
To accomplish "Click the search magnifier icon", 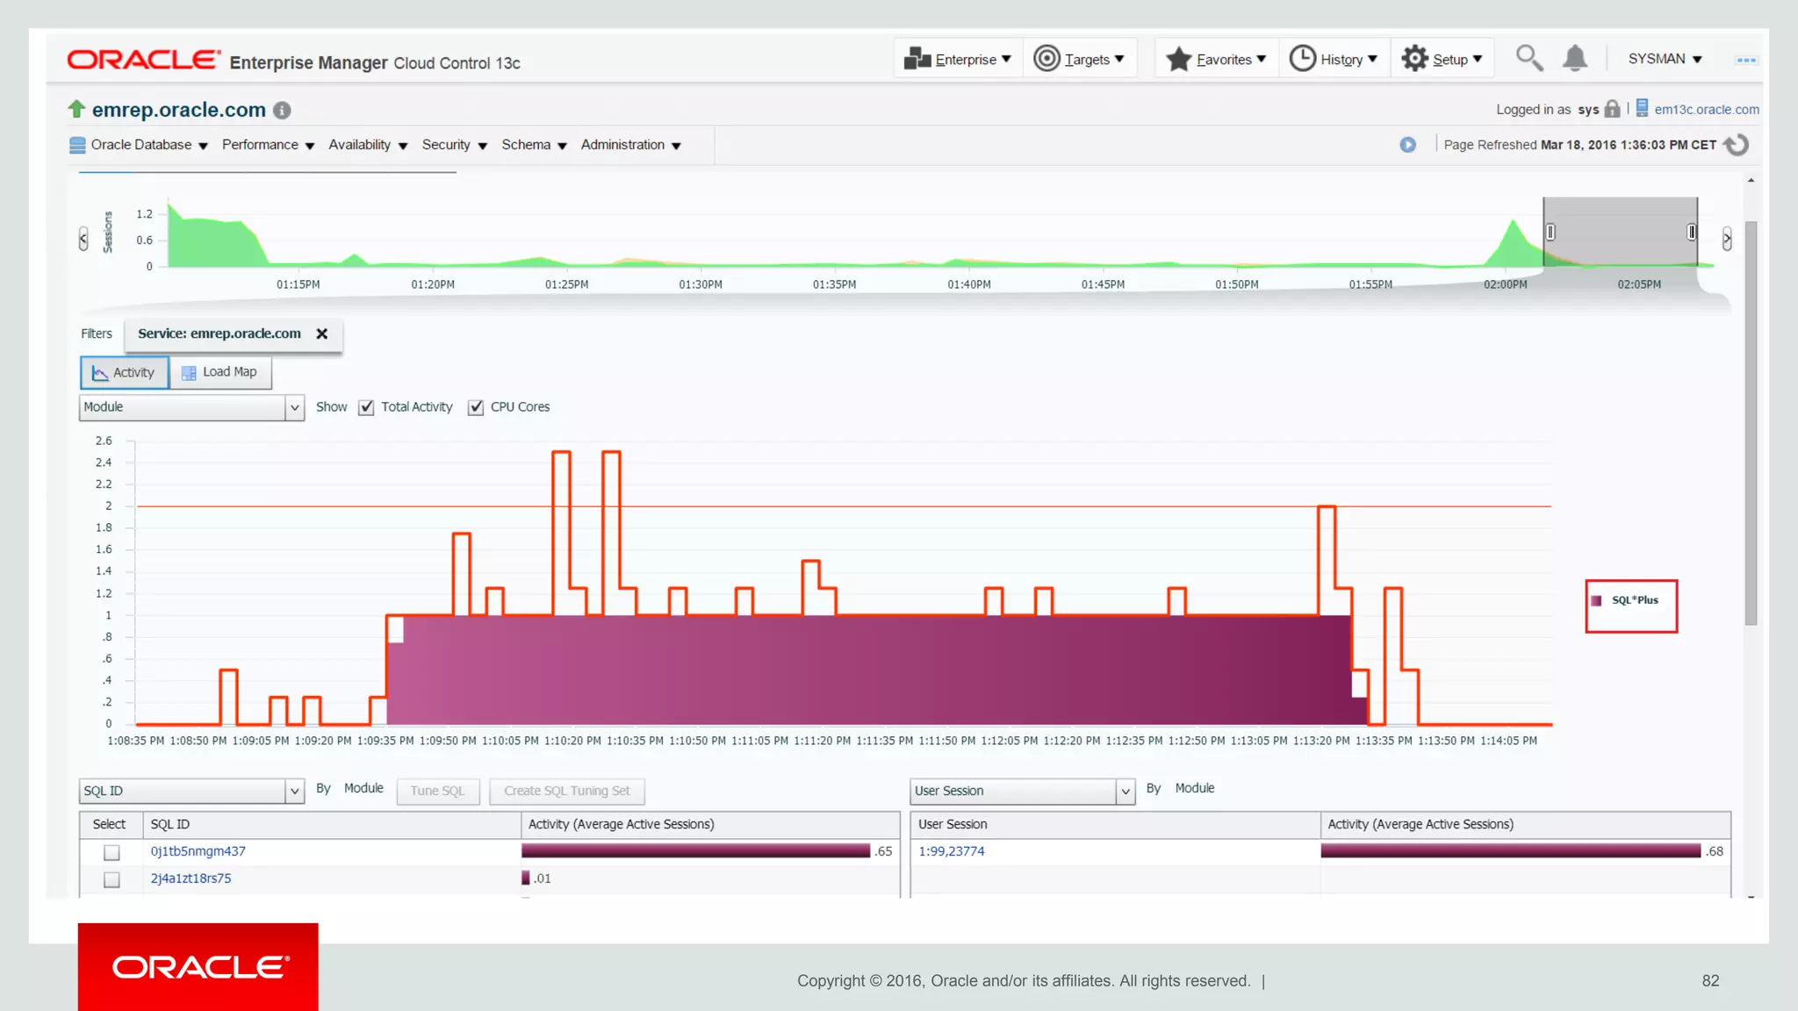I will 1528,58.
